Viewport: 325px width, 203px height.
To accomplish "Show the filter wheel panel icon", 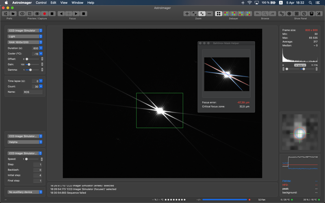I will coord(289,14).
